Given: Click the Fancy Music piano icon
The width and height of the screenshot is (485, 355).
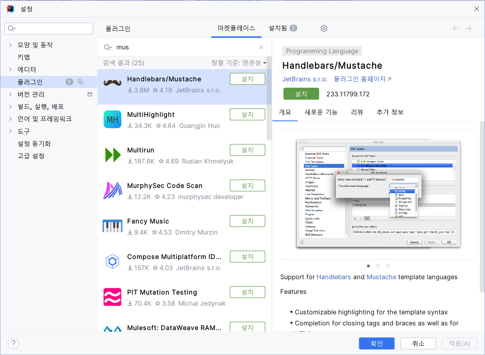Looking at the screenshot, I should pos(112,226).
